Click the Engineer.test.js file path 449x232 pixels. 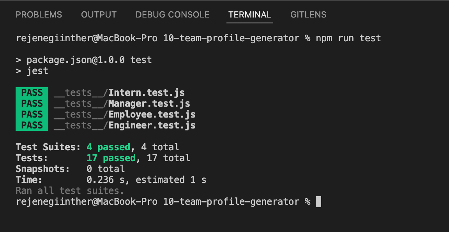(125, 125)
